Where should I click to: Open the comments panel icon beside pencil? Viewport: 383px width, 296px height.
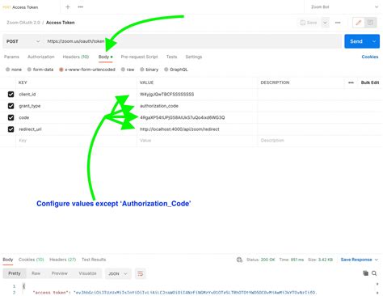click(x=371, y=23)
